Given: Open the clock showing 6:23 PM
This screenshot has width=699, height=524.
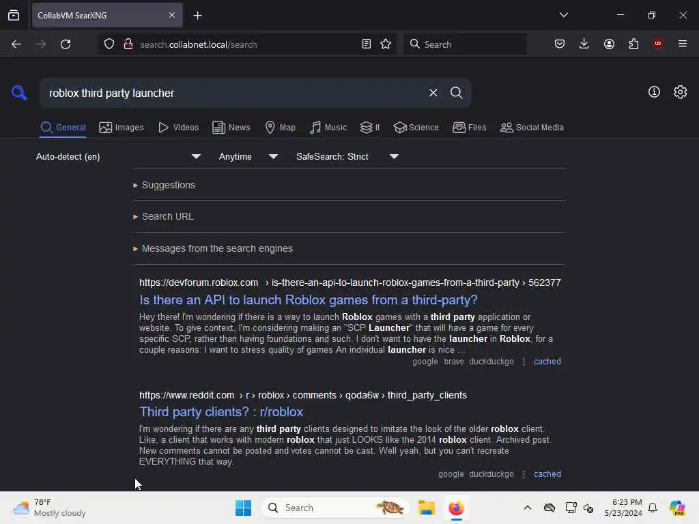Looking at the screenshot, I should point(623,508).
